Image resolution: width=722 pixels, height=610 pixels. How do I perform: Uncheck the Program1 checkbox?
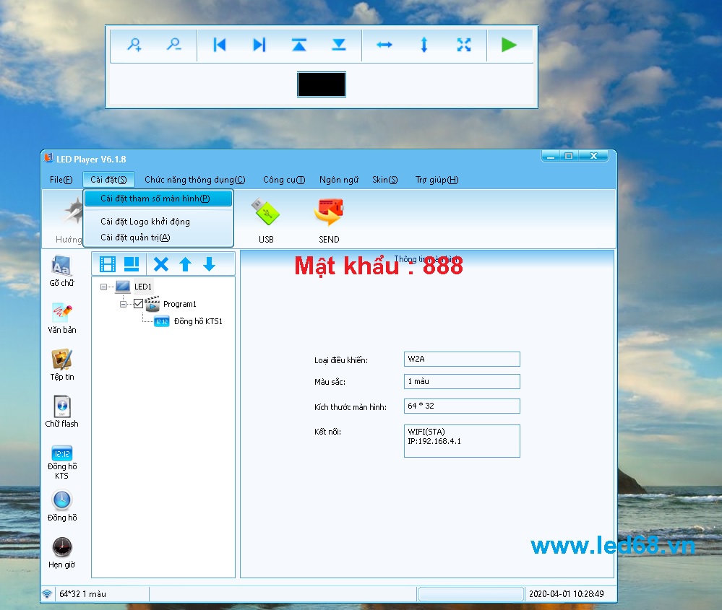137,303
